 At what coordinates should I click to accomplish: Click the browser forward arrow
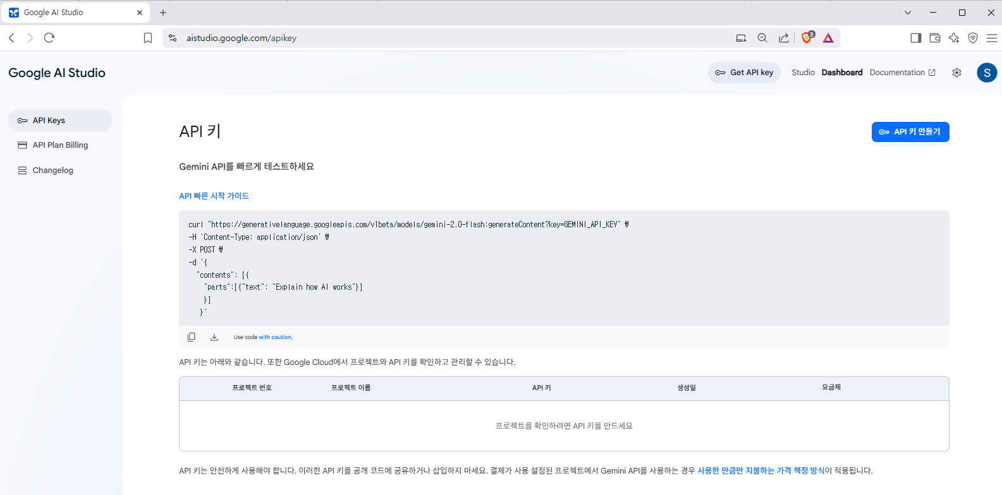30,38
